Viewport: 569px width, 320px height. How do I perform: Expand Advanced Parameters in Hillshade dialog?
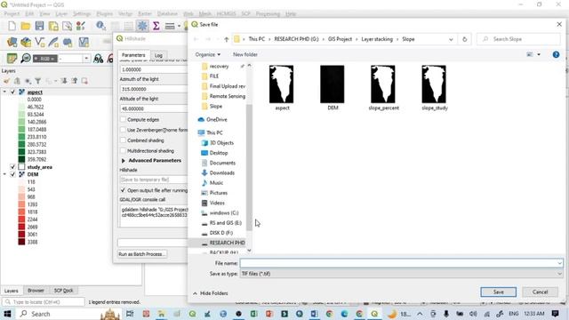point(124,160)
